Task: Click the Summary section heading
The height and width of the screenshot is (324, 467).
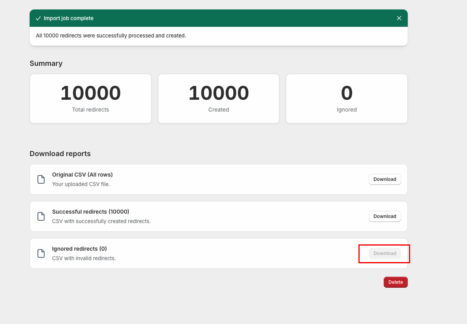Action: [x=46, y=63]
